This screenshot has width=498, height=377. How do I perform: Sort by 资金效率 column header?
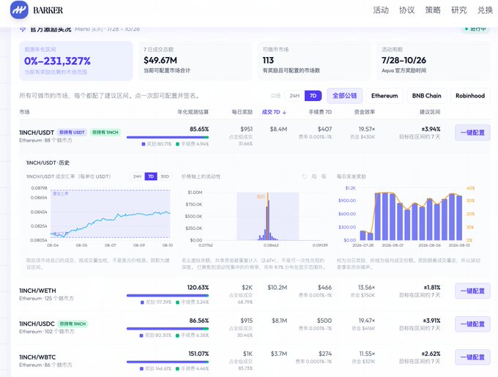(365, 112)
